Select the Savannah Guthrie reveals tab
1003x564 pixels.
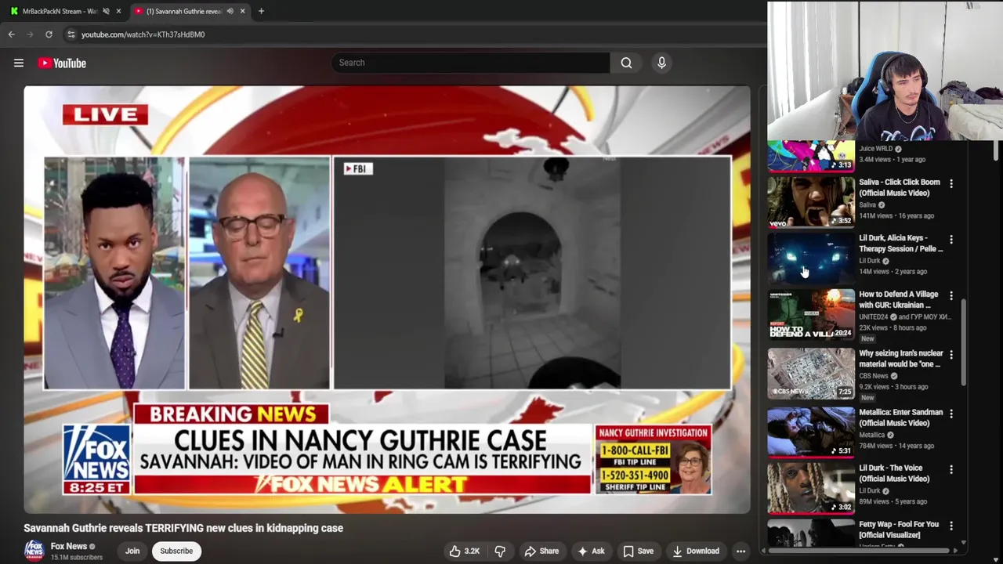[190, 11]
